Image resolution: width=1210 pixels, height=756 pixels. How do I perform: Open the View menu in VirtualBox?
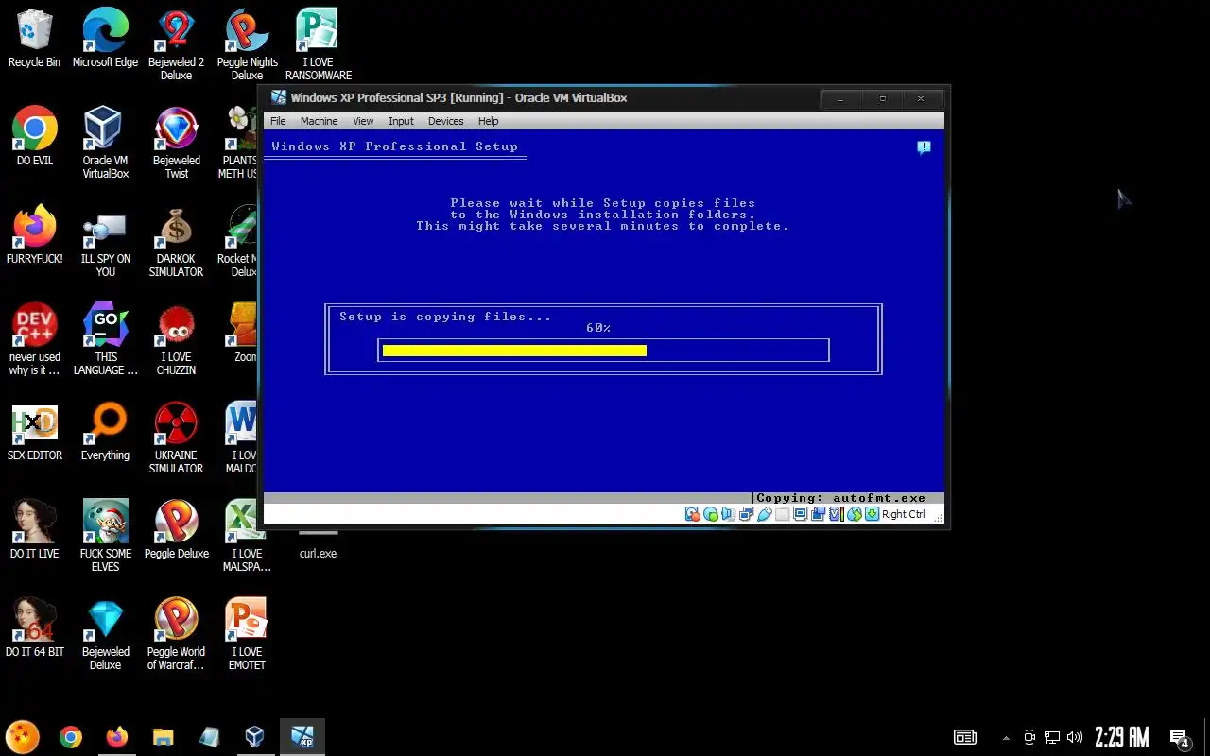(x=364, y=121)
